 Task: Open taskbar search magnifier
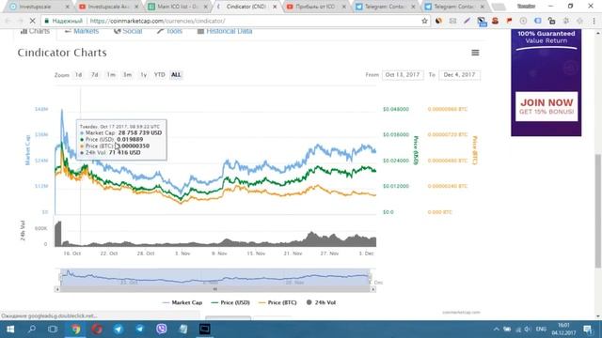coord(32,330)
